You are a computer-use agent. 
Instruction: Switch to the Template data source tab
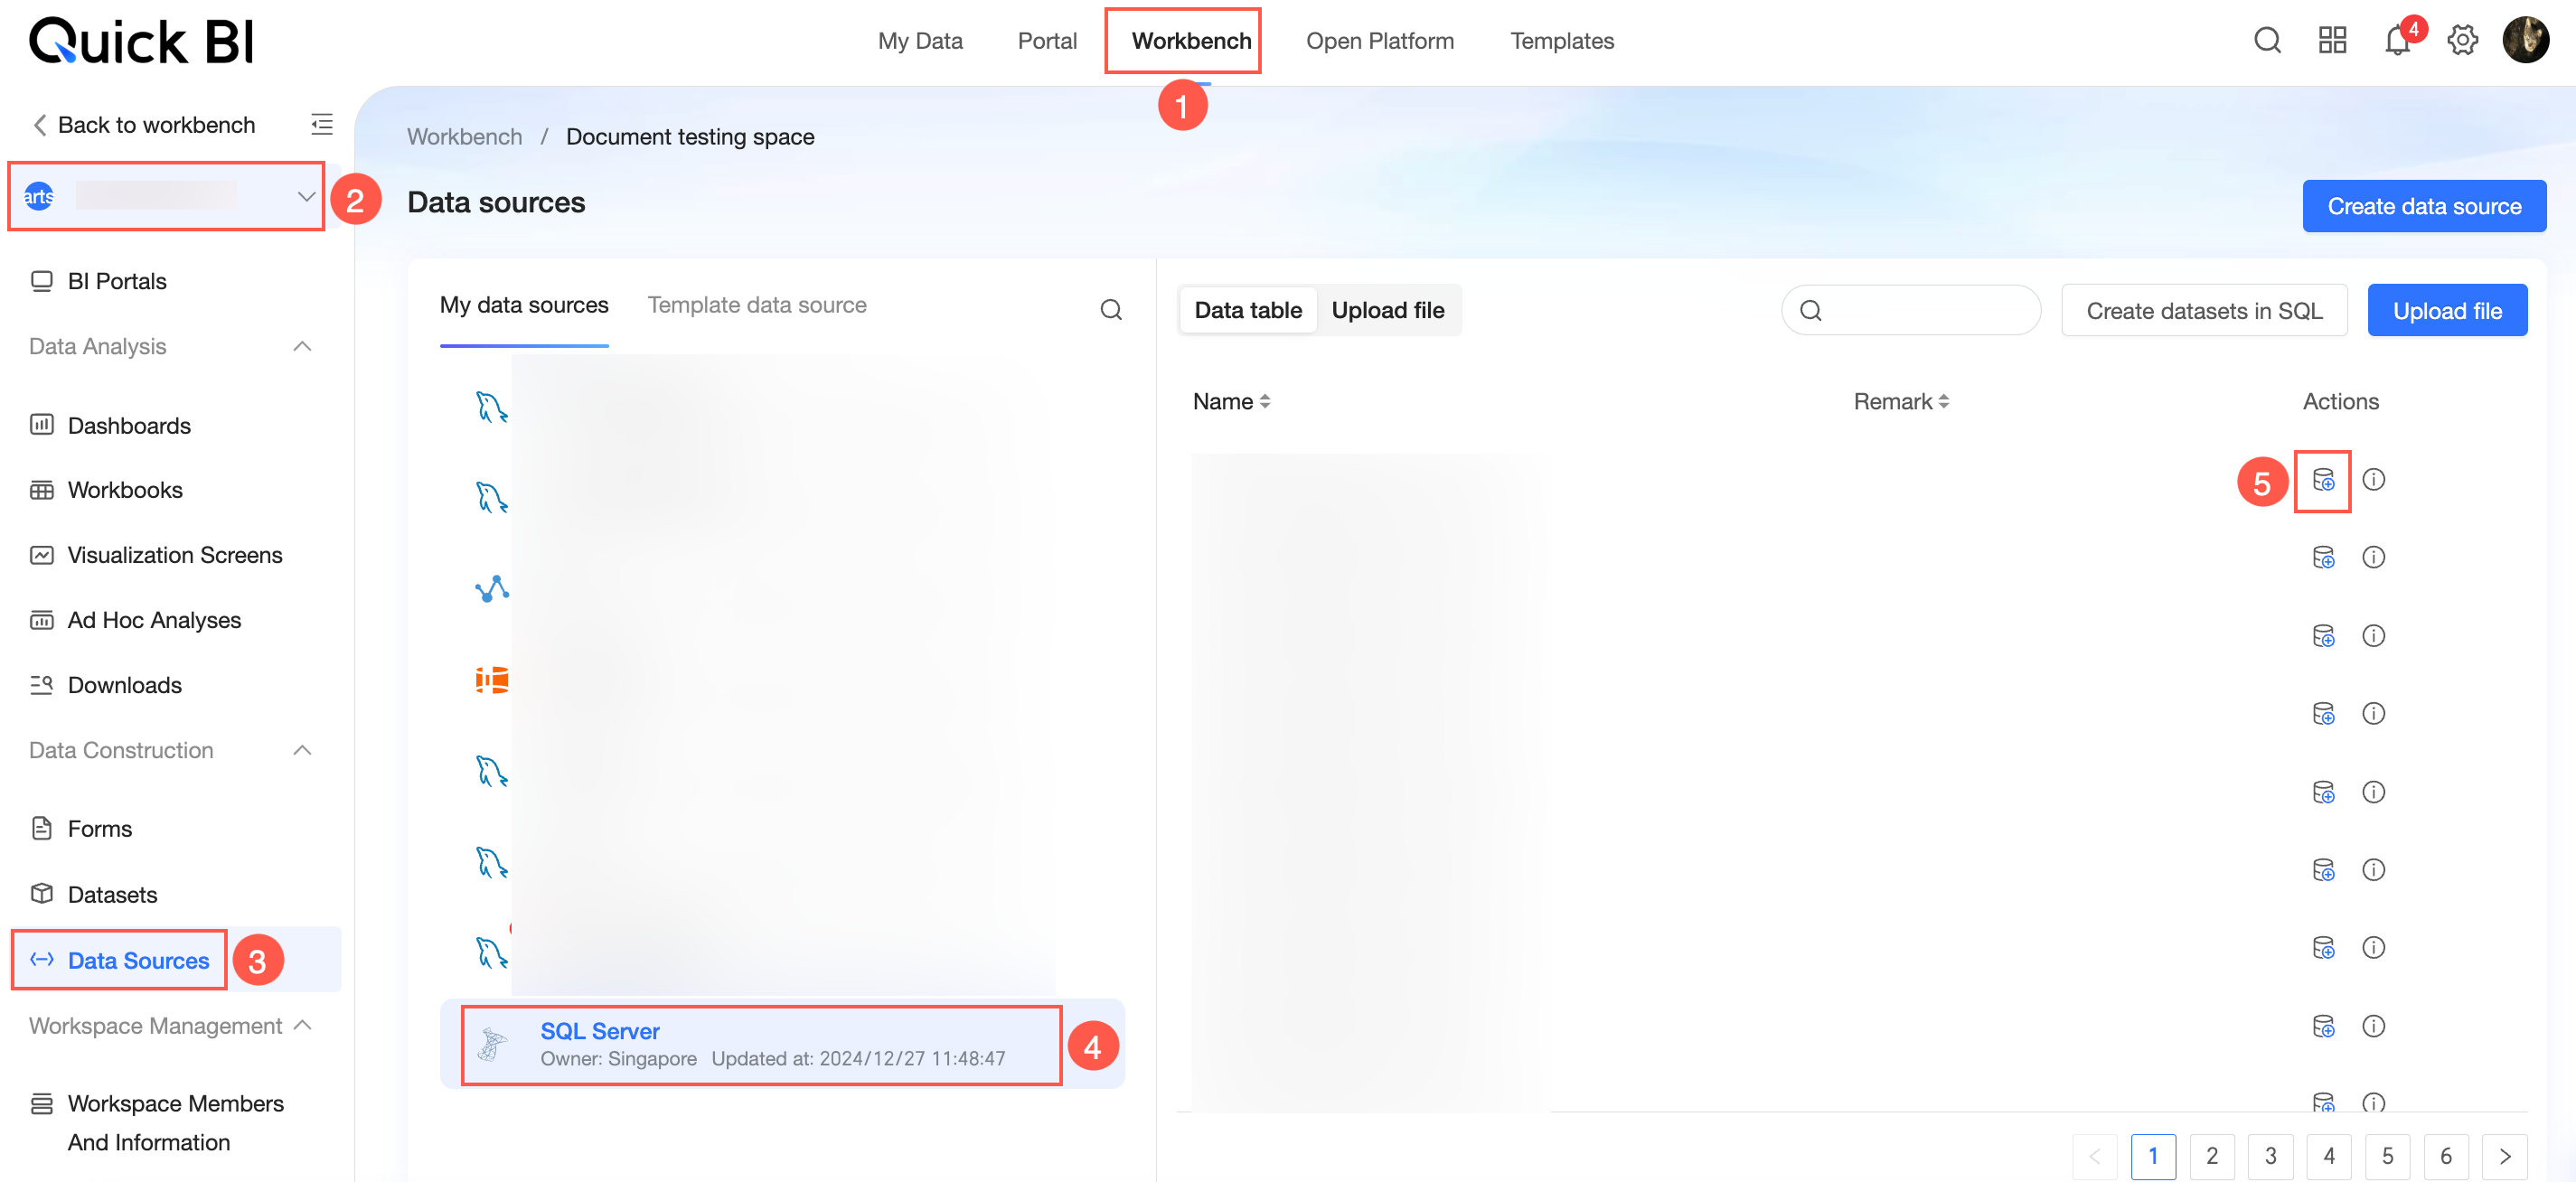[x=757, y=305]
